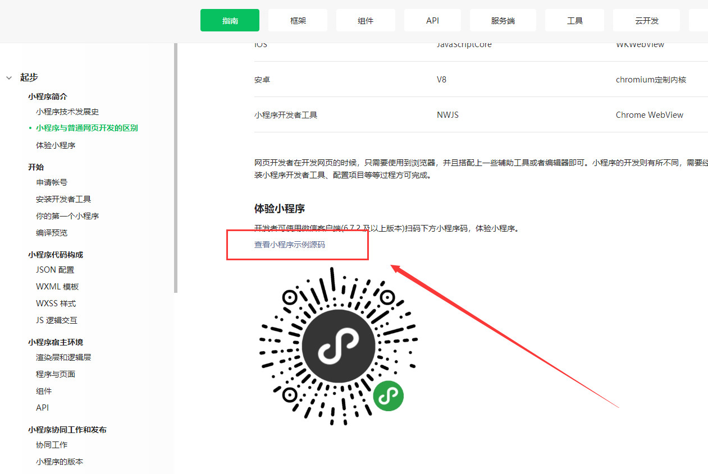Open JSON 配置 page
This screenshot has height=474, width=708.
(x=55, y=270)
